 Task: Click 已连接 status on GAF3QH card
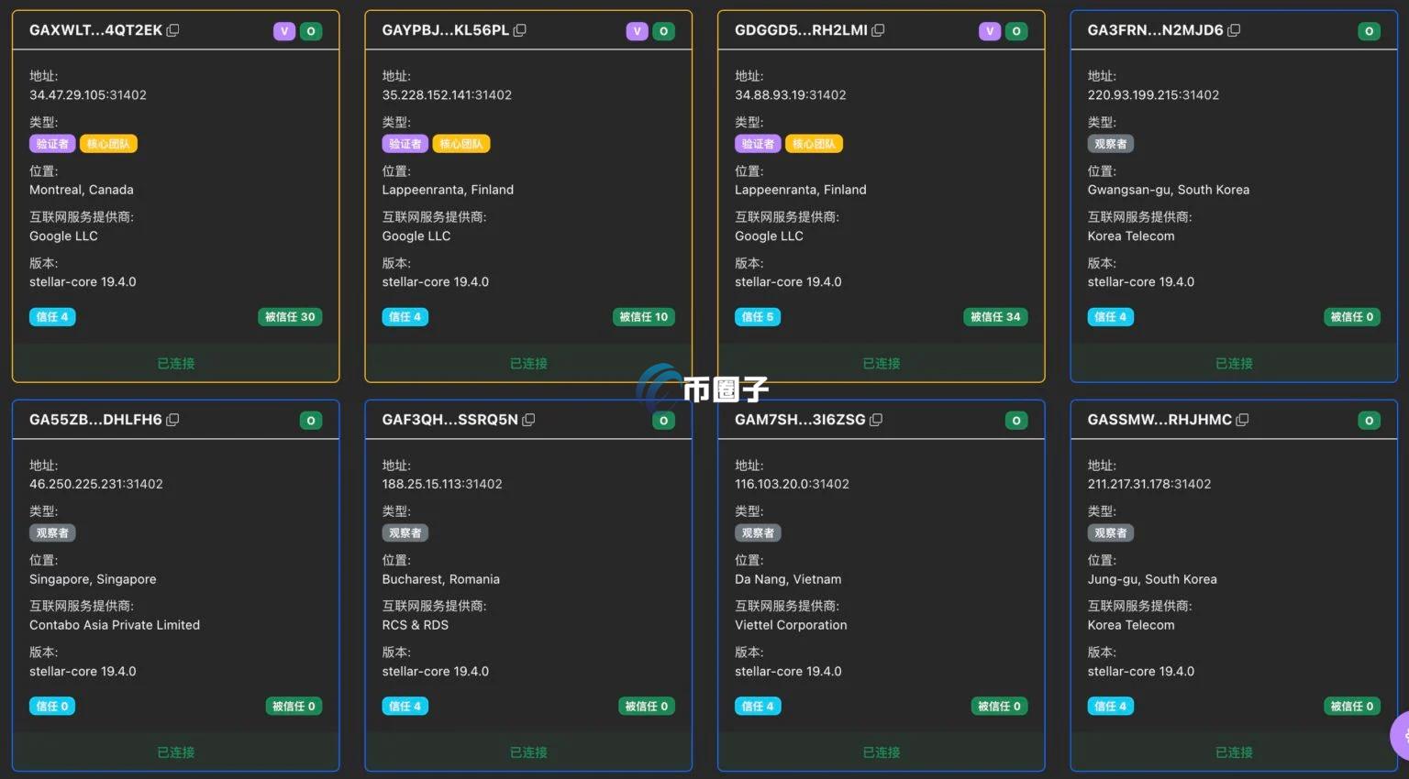point(528,752)
